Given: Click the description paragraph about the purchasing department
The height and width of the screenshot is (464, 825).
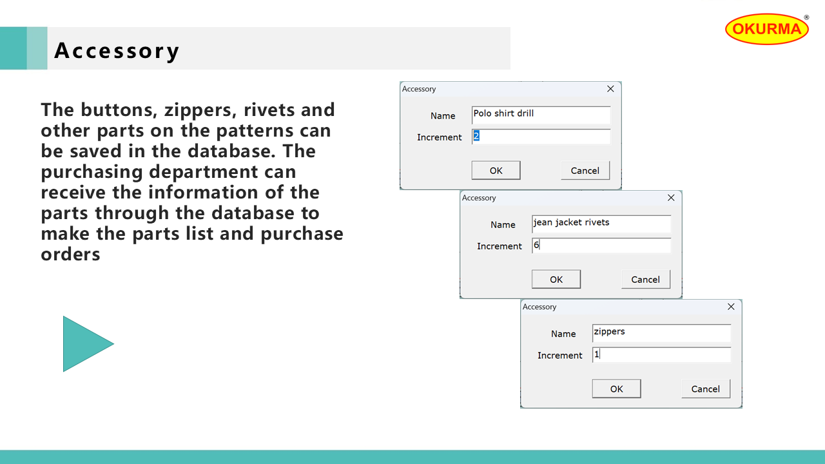Looking at the screenshot, I should click(x=192, y=182).
